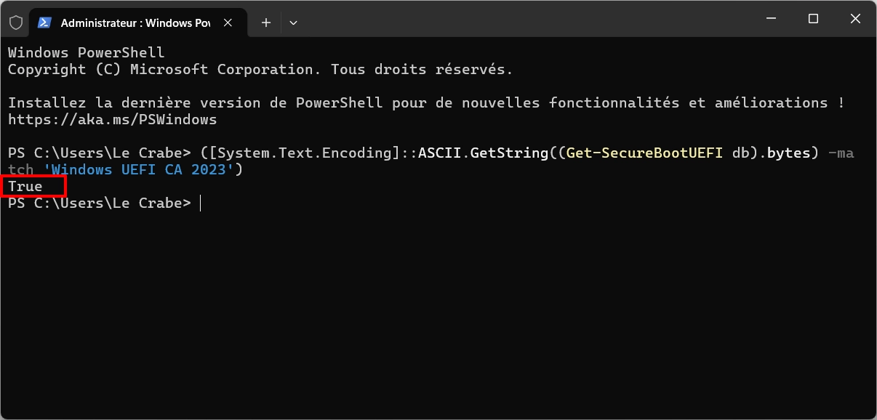
Task: Click the highlighted True output
Action: tap(25, 187)
